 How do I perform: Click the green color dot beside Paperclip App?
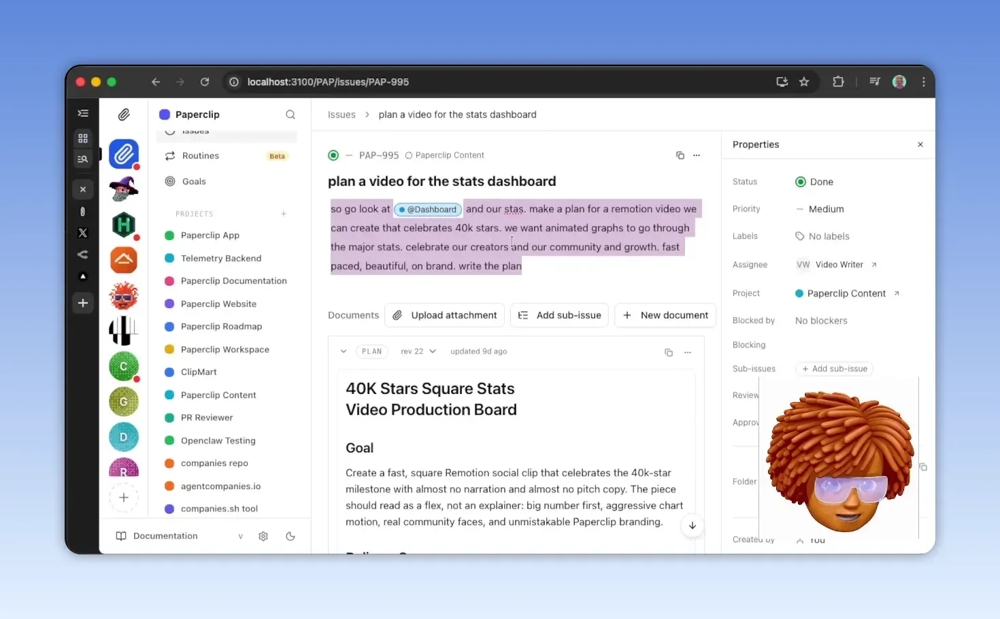coord(169,235)
